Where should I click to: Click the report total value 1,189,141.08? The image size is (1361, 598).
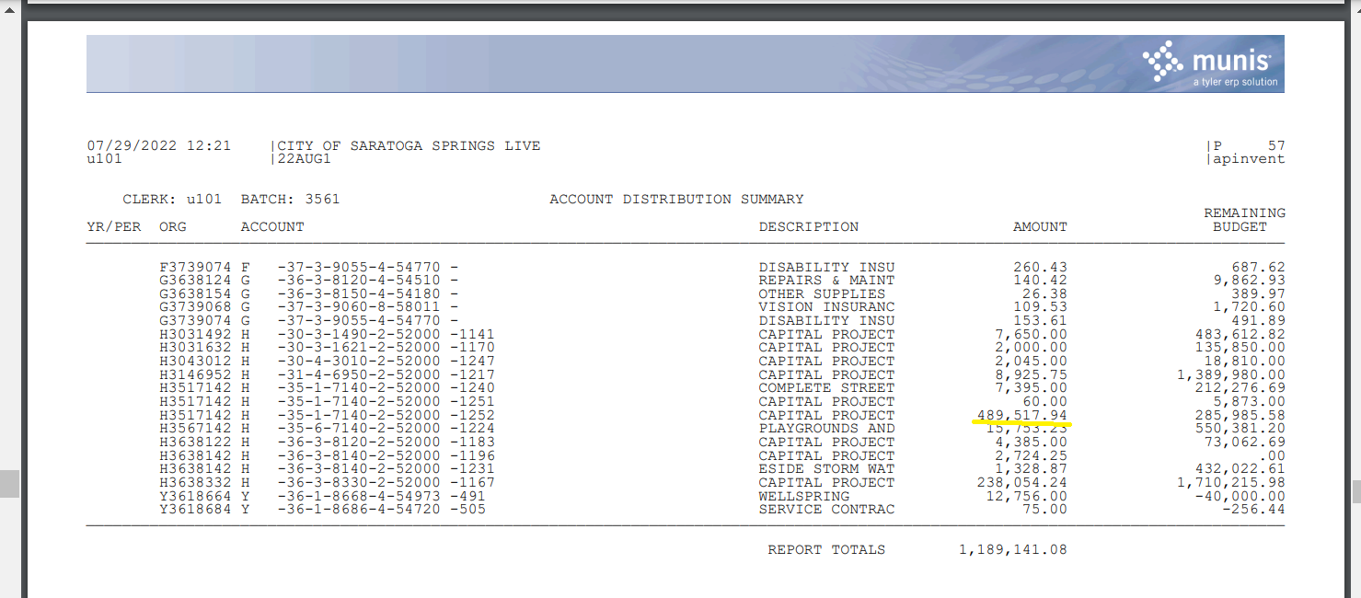(1012, 550)
